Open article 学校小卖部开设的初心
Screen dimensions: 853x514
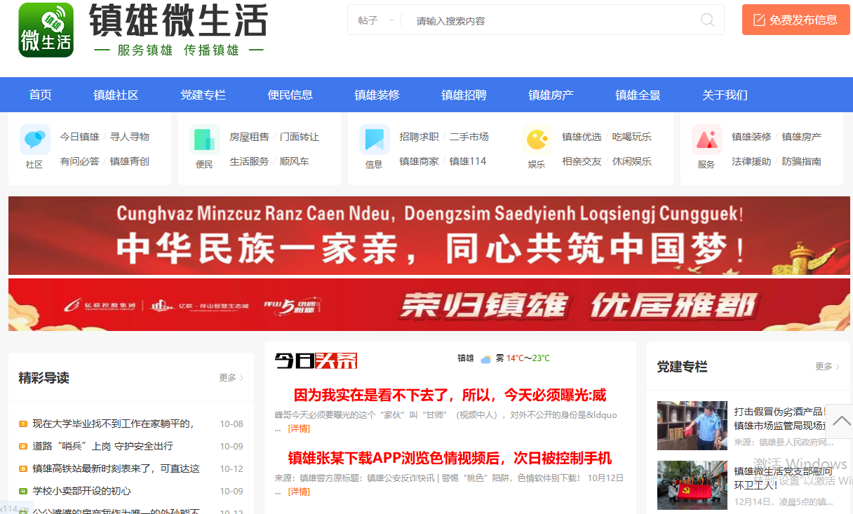[81, 491]
